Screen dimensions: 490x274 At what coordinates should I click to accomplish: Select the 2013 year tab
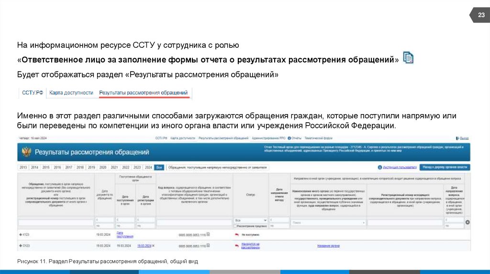(x=23, y=168)
